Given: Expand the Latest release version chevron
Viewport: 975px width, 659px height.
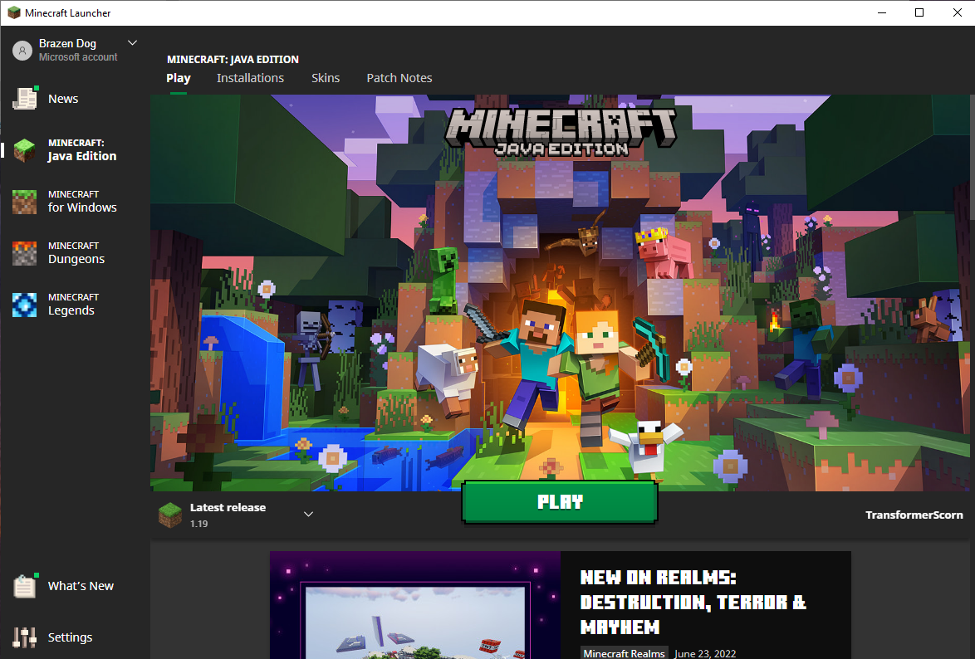Looking at the screenshot, I should tap(308, 515).
